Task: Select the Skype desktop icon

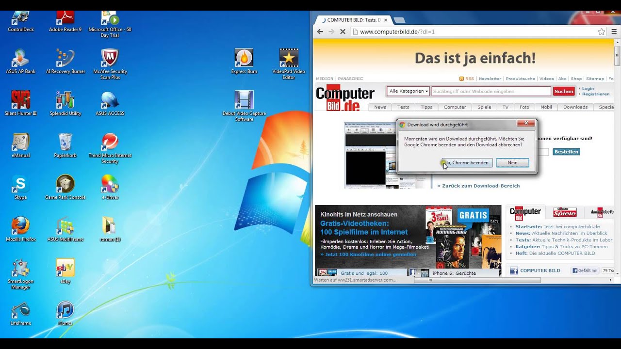Action: (21, 188)
